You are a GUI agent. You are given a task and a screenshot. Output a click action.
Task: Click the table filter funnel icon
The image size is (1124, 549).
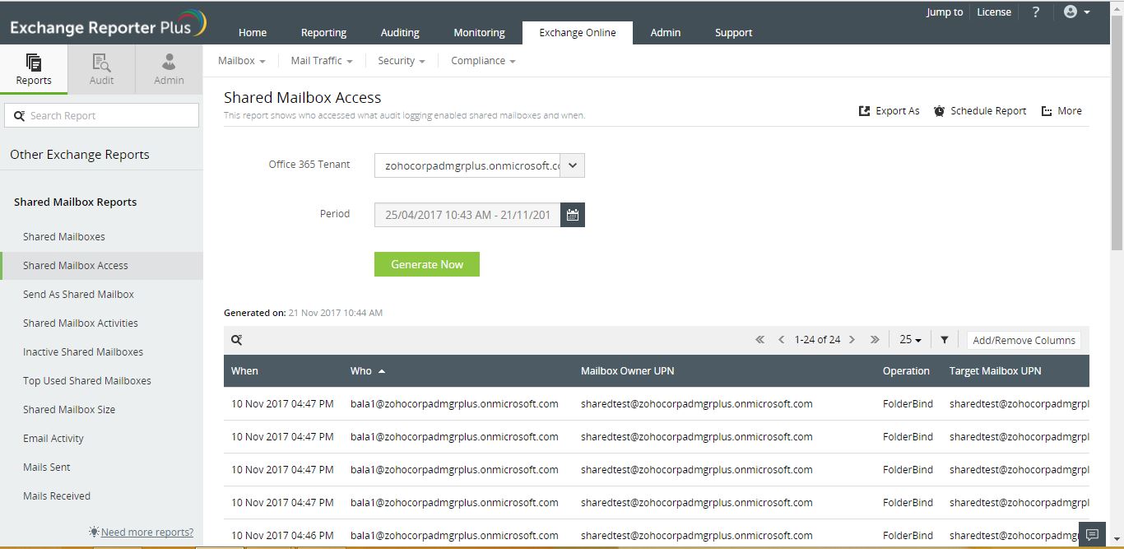click(x=945, y=340)
